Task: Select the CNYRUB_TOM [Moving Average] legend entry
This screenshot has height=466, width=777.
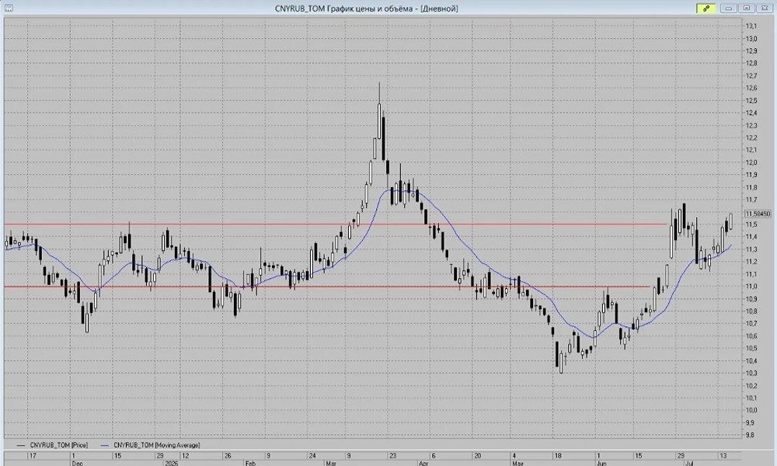Action: [151, 445]
